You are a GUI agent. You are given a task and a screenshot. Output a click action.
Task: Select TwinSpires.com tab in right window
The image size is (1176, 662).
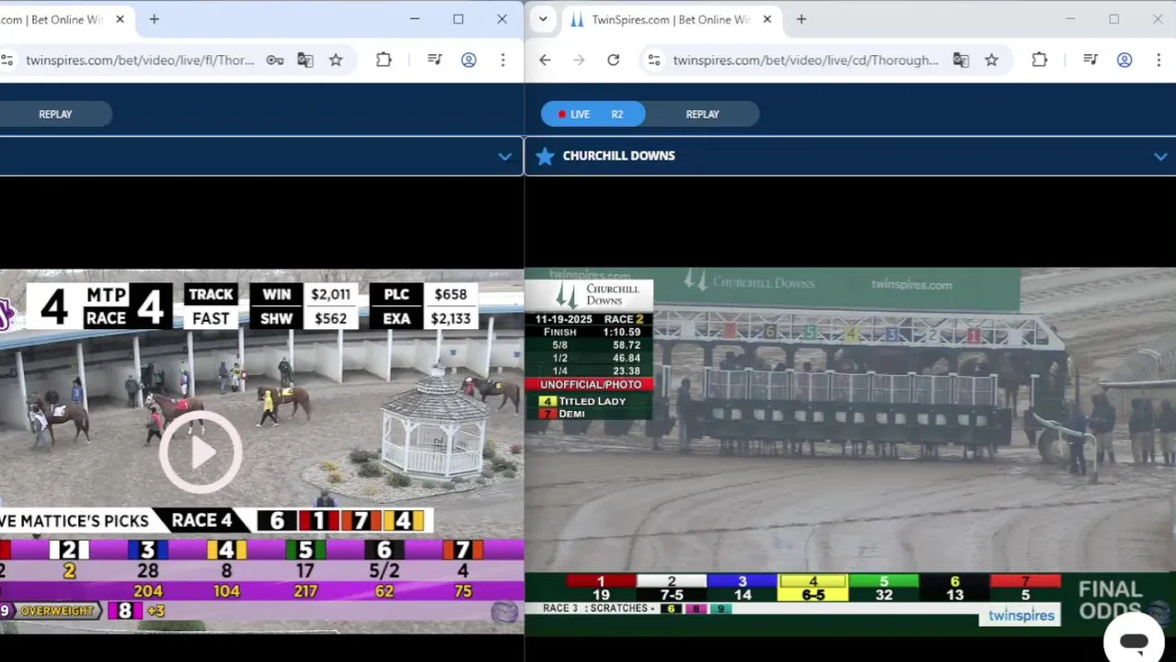[x=670, y=19]
